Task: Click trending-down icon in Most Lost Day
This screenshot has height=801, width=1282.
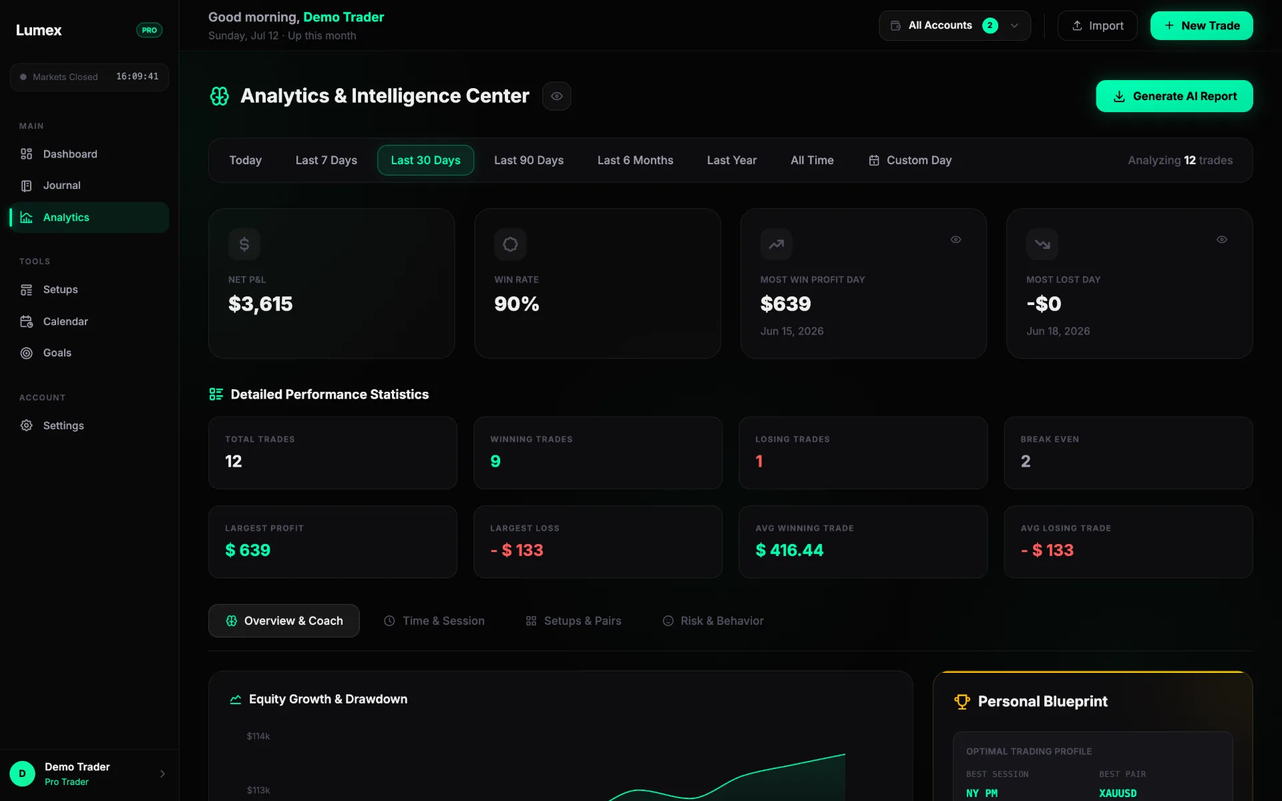Action: [1042, 244]
